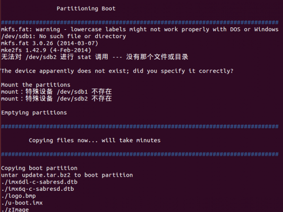The width and height of the screenshot is (283, 212).
Task: Click 'The device apparently does not exist' message
Action: tap(117, 71)
